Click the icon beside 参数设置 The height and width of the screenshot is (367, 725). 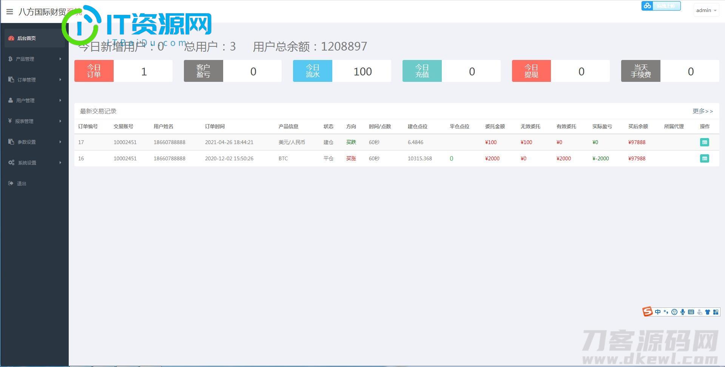point(11,142)
